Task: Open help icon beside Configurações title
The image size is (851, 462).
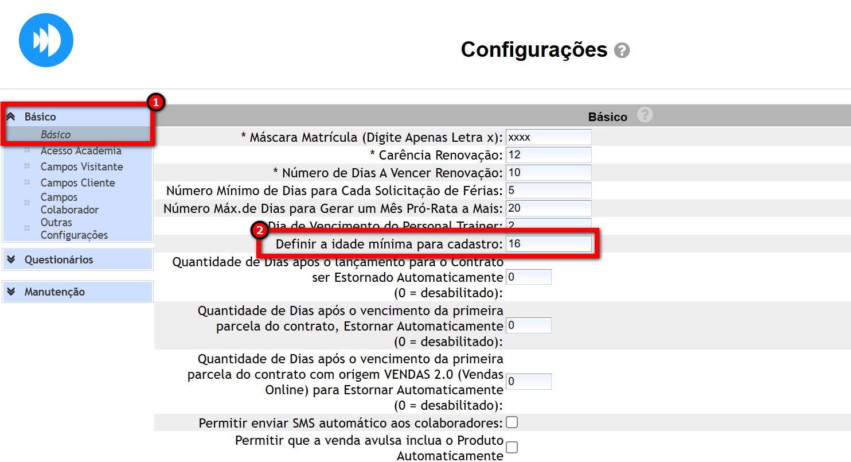Action: click(622, 51)
